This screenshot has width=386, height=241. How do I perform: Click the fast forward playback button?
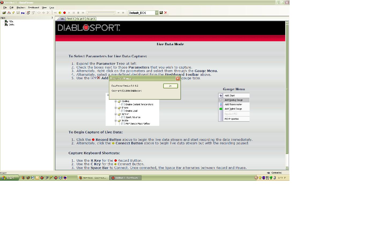tap(83, 13)
